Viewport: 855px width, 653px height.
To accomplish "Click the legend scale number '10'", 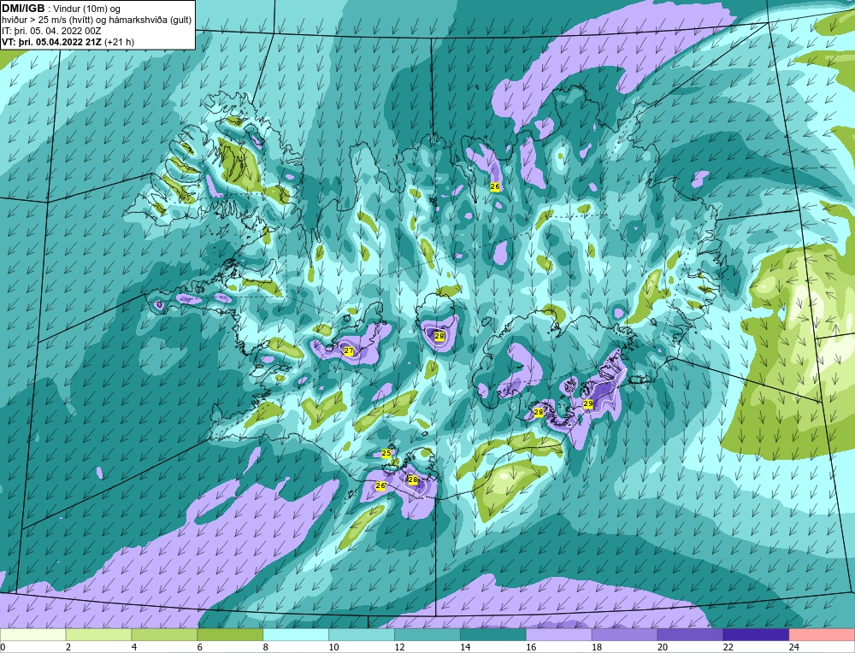I will 333,647.
